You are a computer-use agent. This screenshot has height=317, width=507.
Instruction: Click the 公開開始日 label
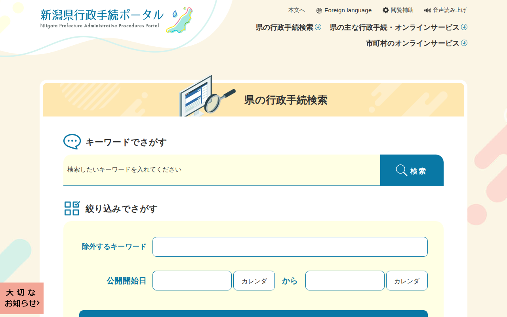(126, 281)
